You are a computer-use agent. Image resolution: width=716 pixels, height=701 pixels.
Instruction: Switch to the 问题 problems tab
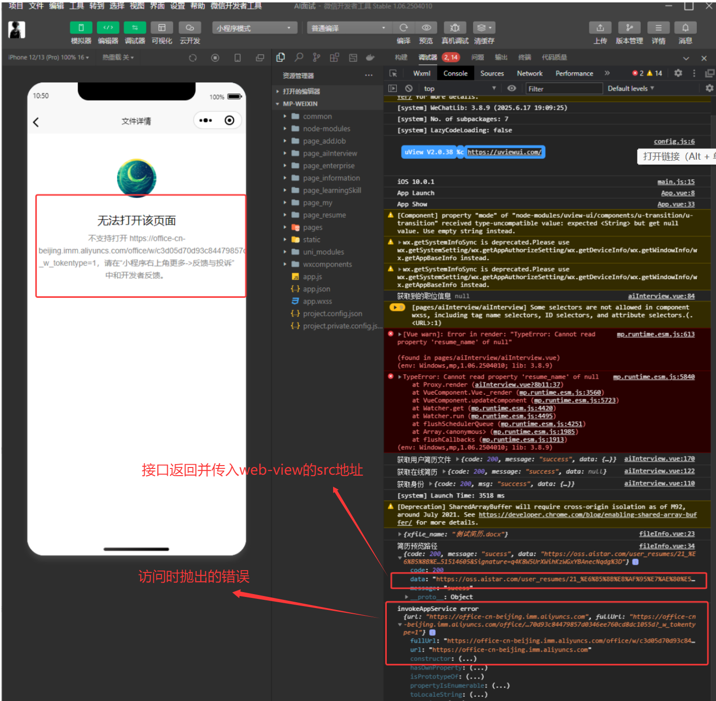(477, 58)
